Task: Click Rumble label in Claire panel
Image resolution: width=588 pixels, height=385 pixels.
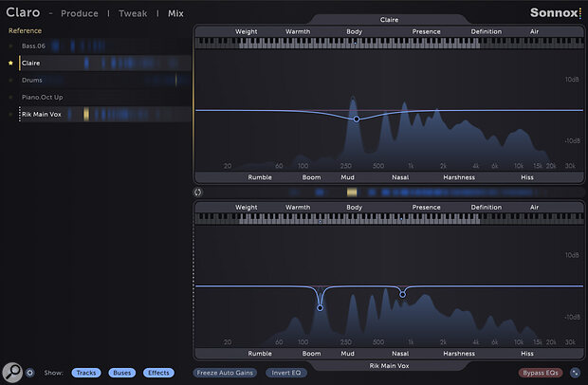Action: [x=260, y=177]
